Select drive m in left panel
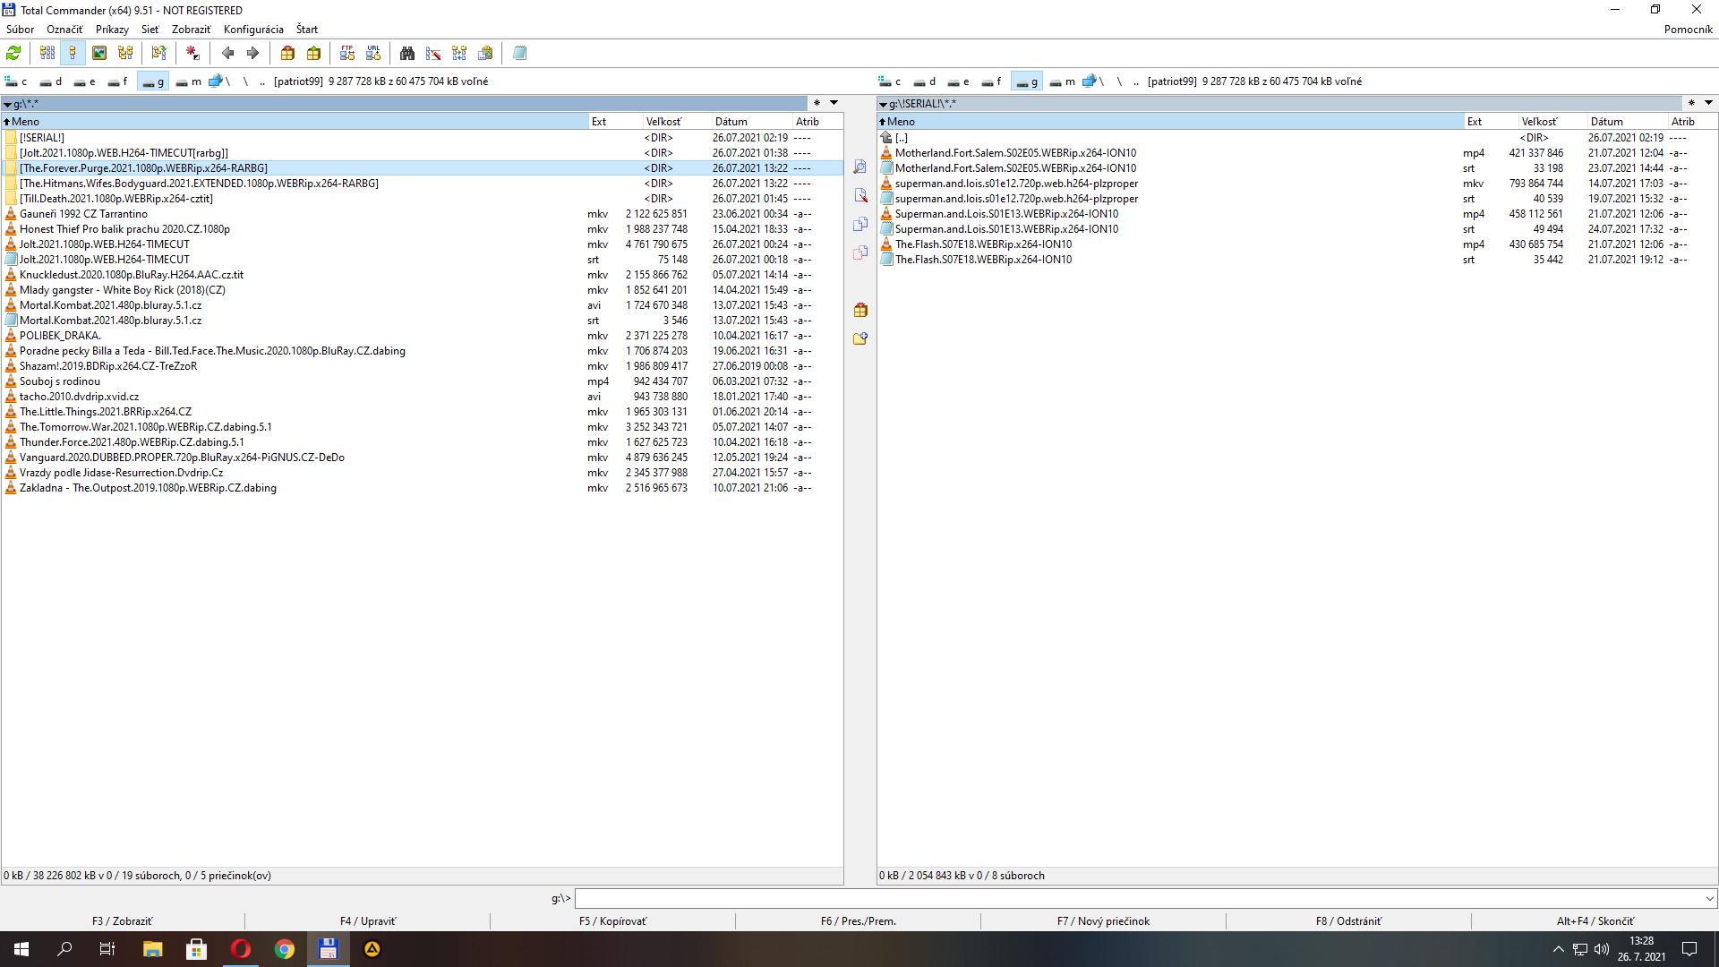The height and width of the screenshot is (967, 1719). pos(189,81)
